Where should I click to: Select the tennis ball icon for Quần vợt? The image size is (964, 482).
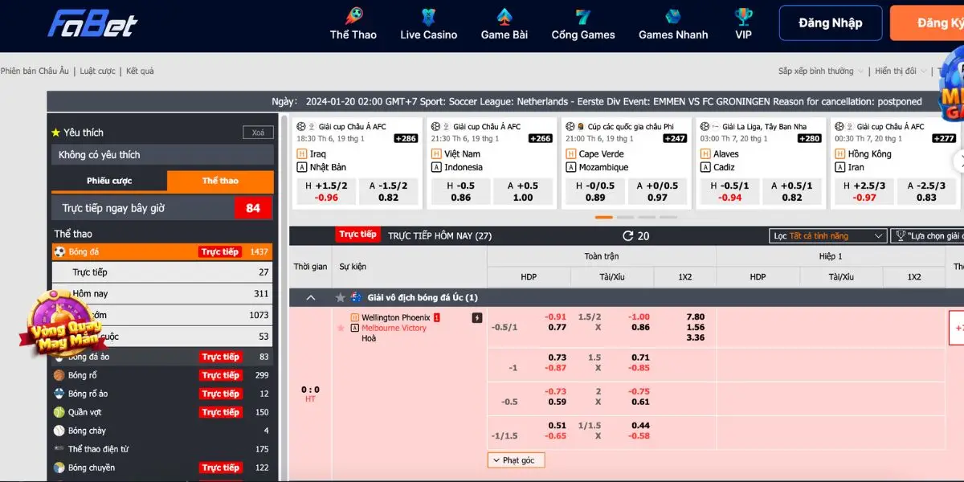pos(59,412)
